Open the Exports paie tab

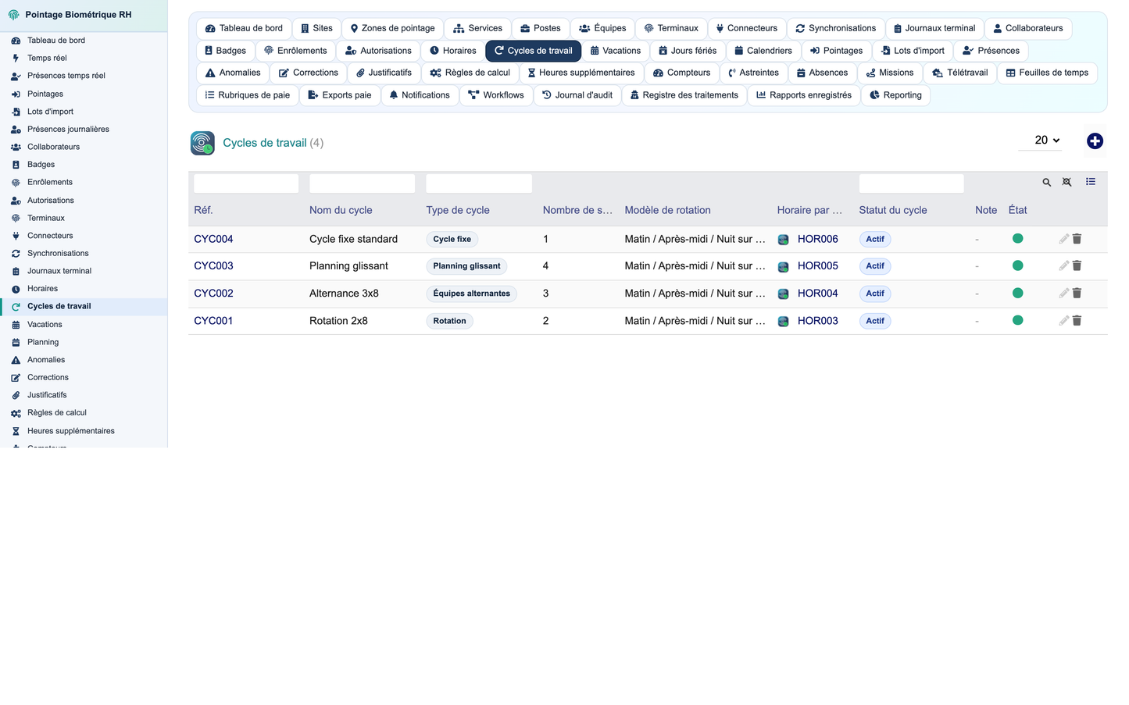(x=340, y=95)
